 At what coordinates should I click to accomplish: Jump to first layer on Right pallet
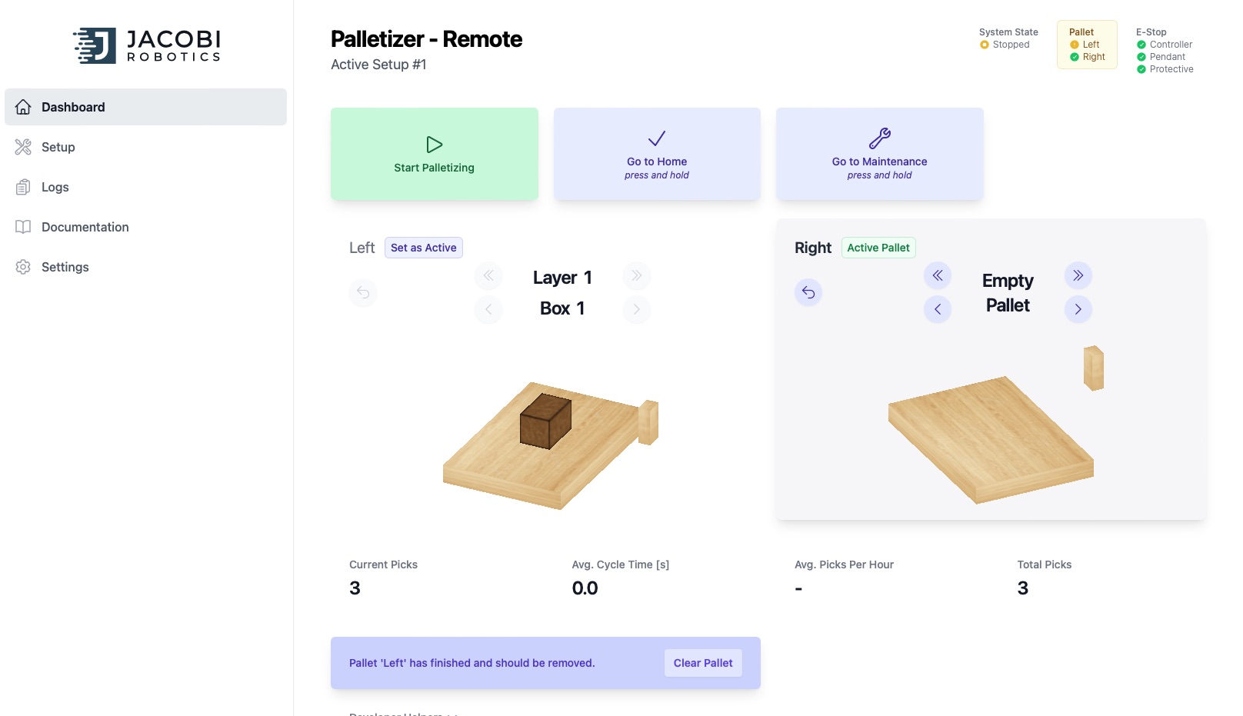point(937,275)
